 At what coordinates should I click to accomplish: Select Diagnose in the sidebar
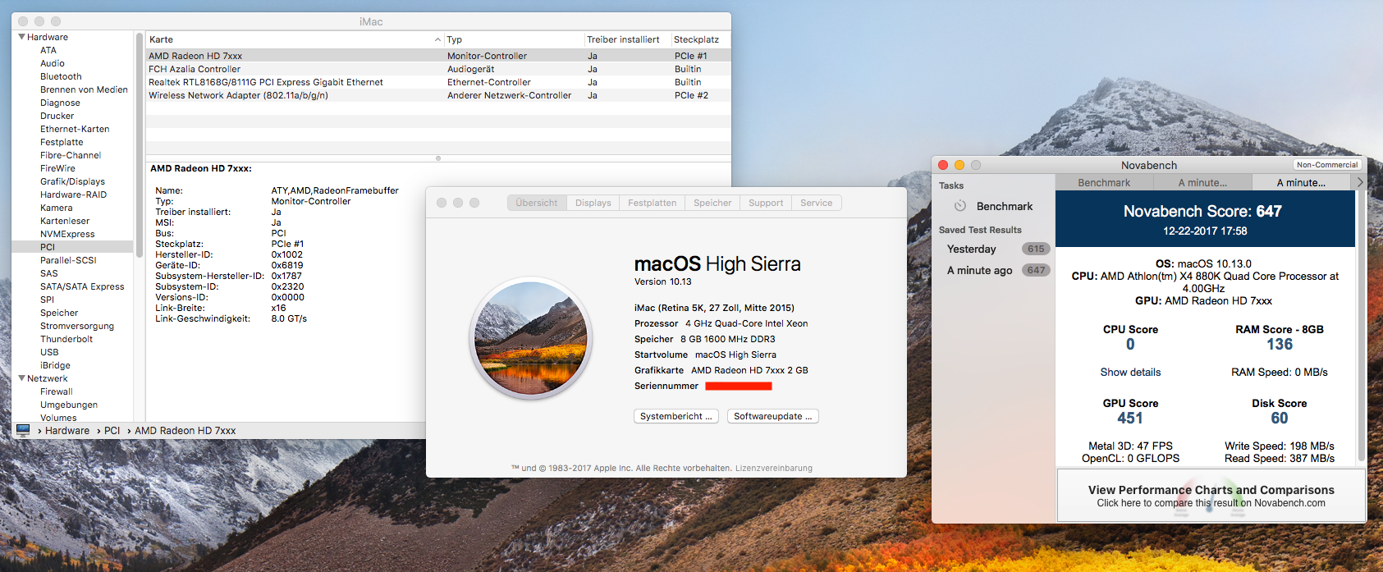coord(60,103)
